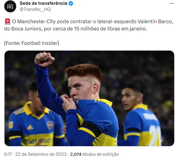Click the [Fonte: Football Insider] text
Screen dimensions: 176x160
[32, 43]
